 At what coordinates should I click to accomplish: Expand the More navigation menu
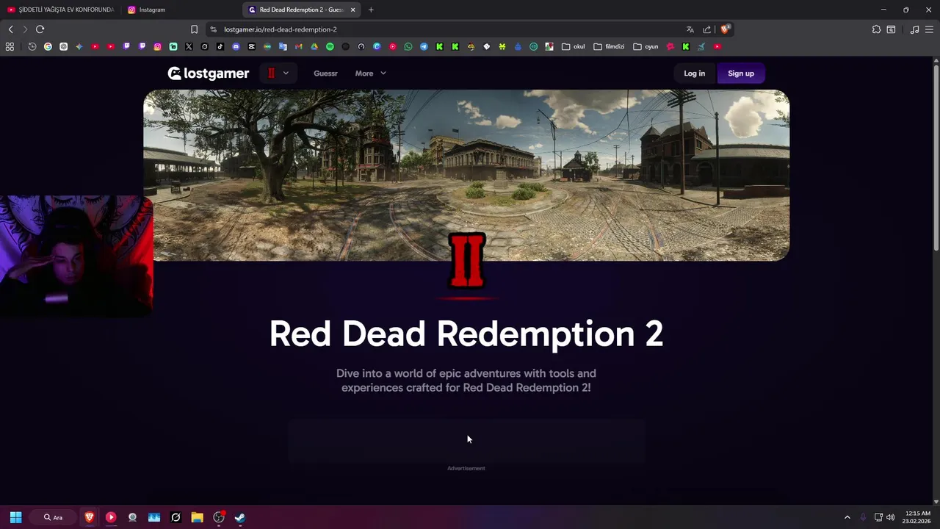[370, 73]
